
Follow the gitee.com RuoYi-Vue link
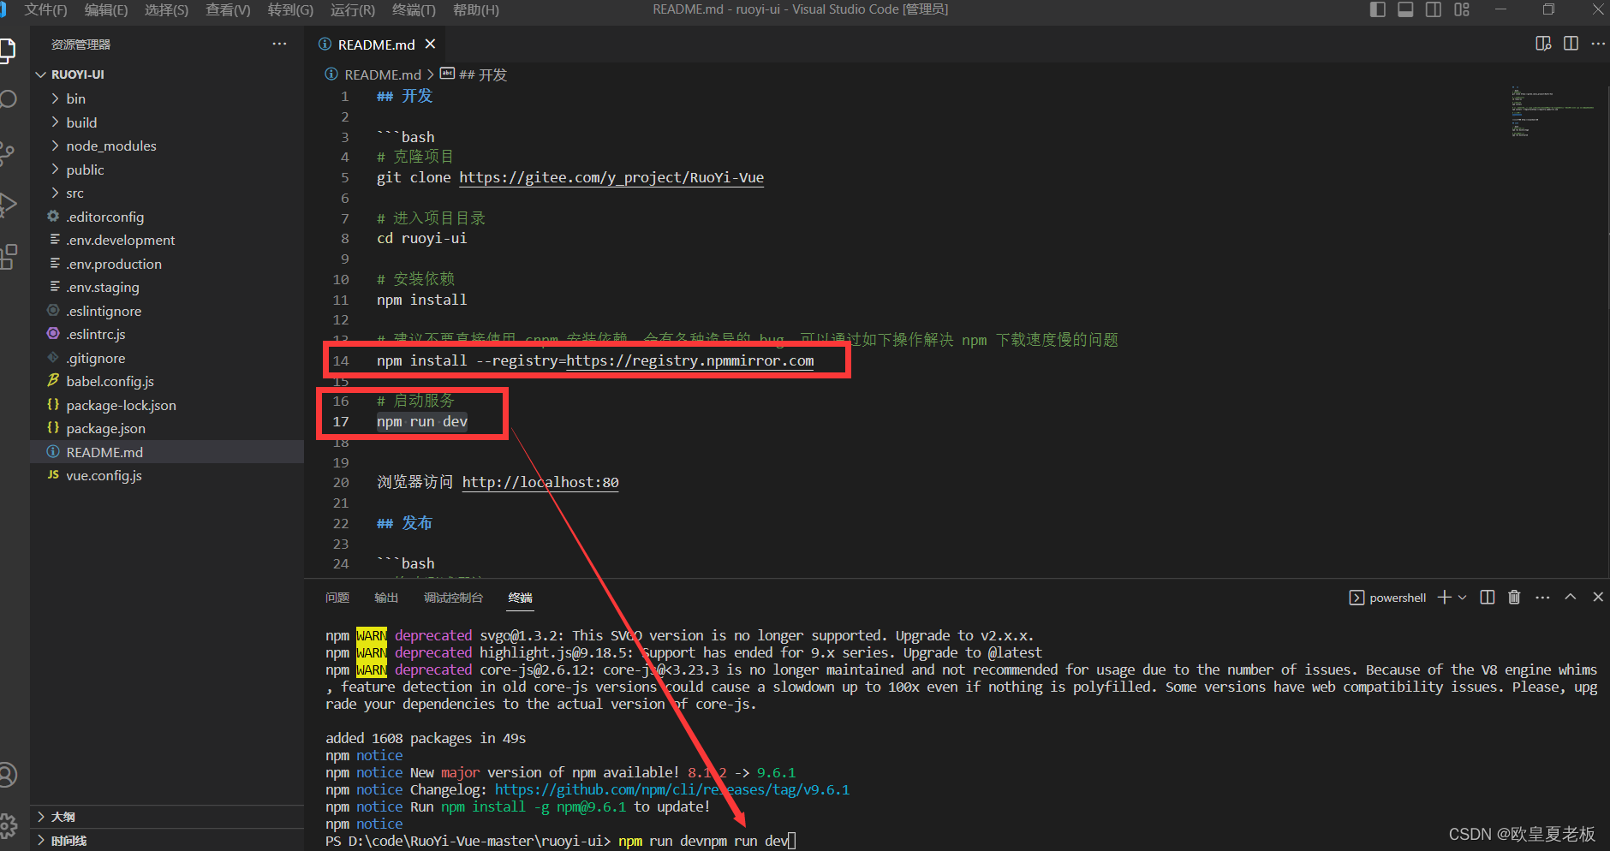tap(611, 177)
